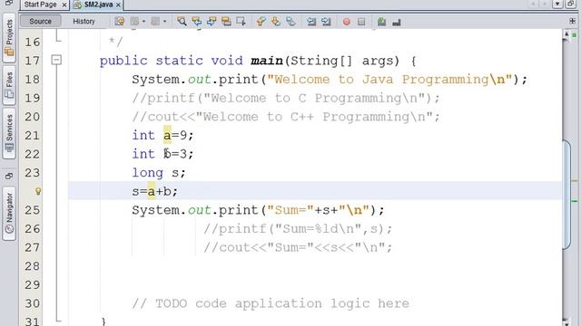The image size is (581, 326).
Task: Open the Services side panel
Action: pos(9,133)
